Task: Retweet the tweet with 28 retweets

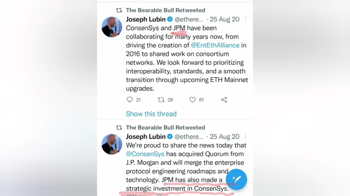Action: [x=161, y=100]
